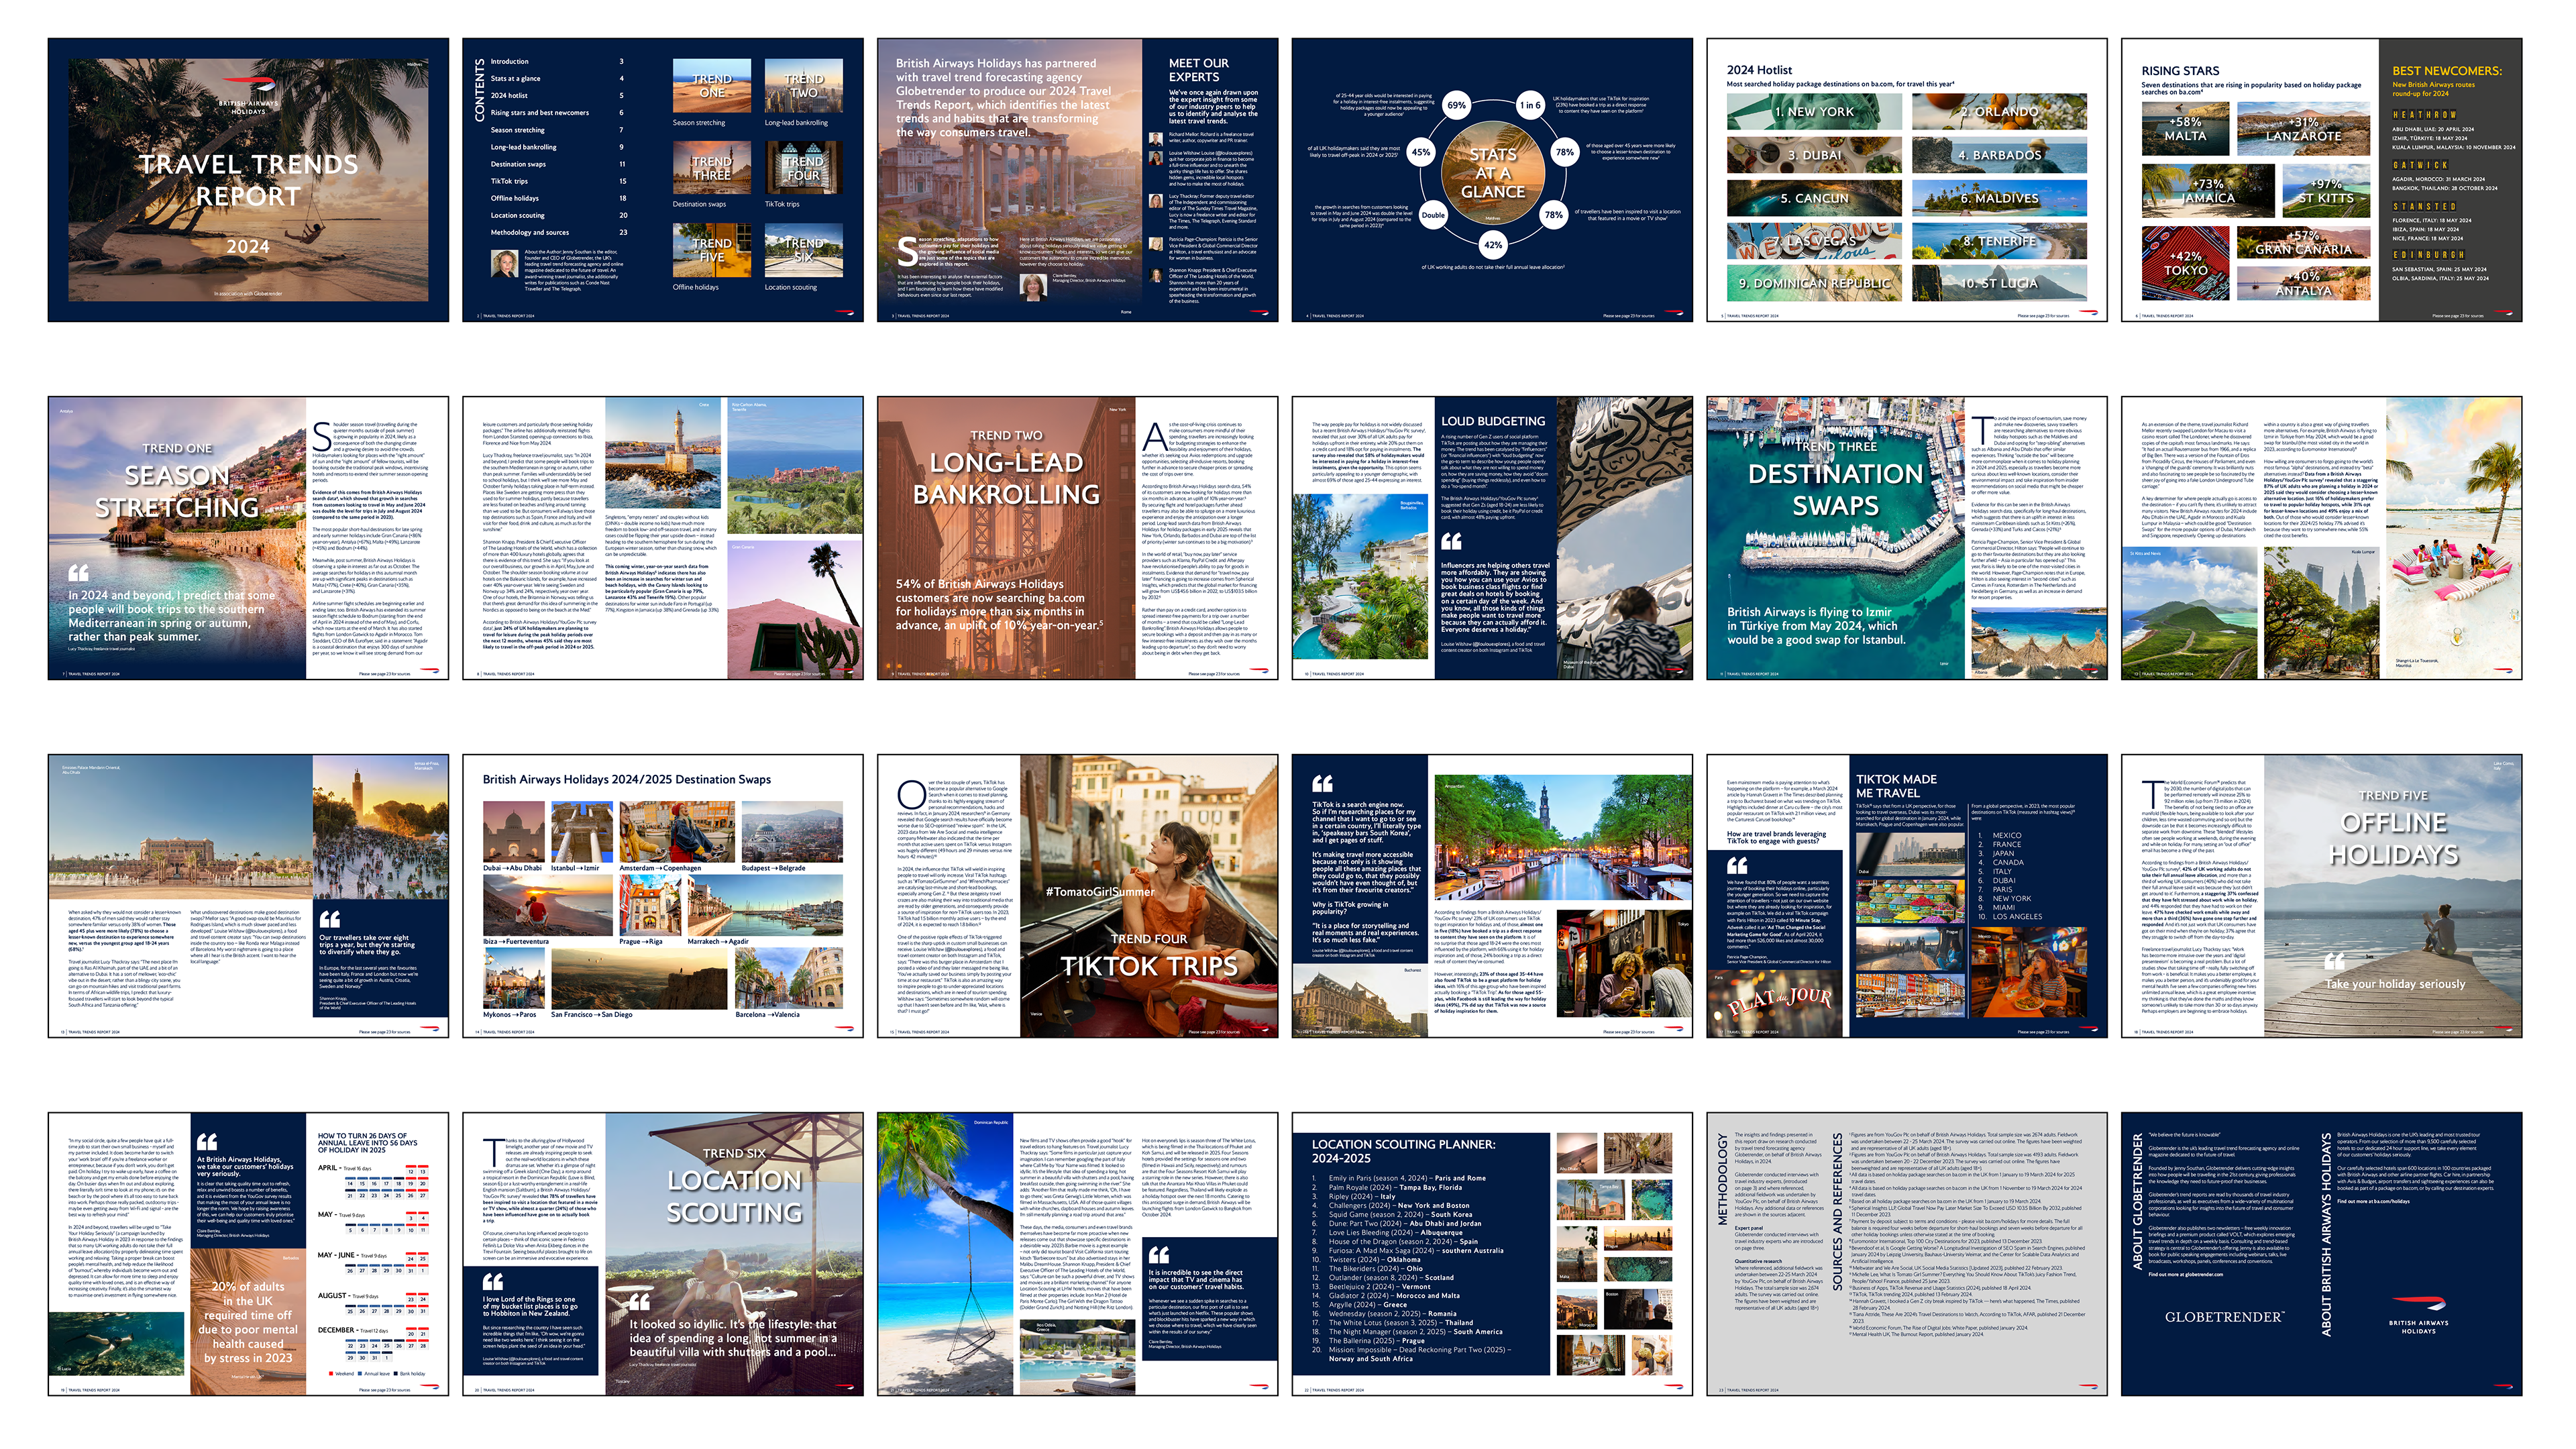This screenshot has width=2576, height=1449.
Task: Open the Trend Four TikTok Trips page
Action: tap(1077, 896)
